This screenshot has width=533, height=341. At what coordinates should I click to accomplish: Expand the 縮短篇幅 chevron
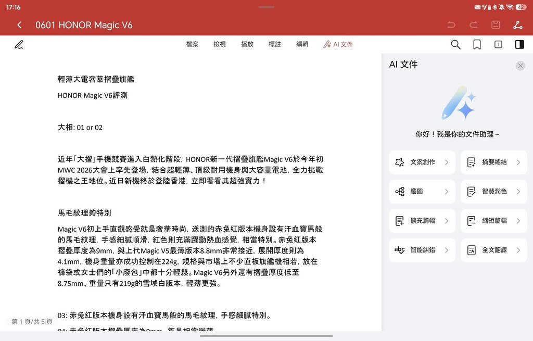click(518, 221)
